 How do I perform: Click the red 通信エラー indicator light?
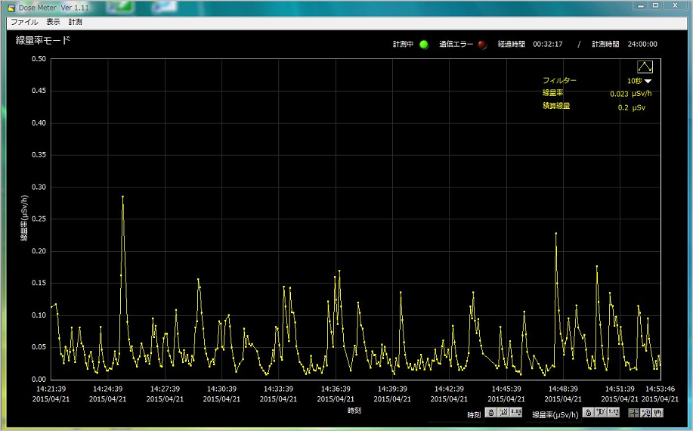tap(482, 45)
